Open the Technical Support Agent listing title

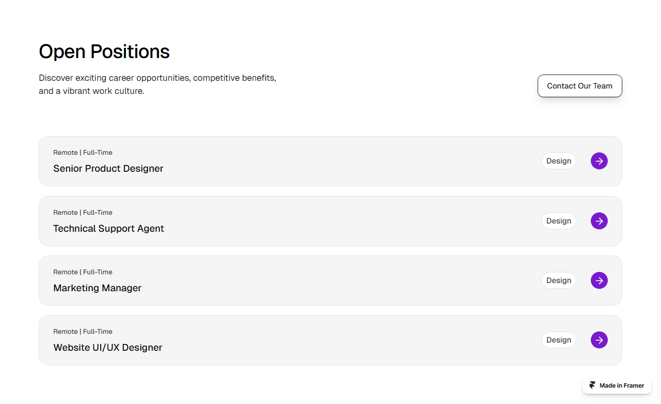(108, 228)
